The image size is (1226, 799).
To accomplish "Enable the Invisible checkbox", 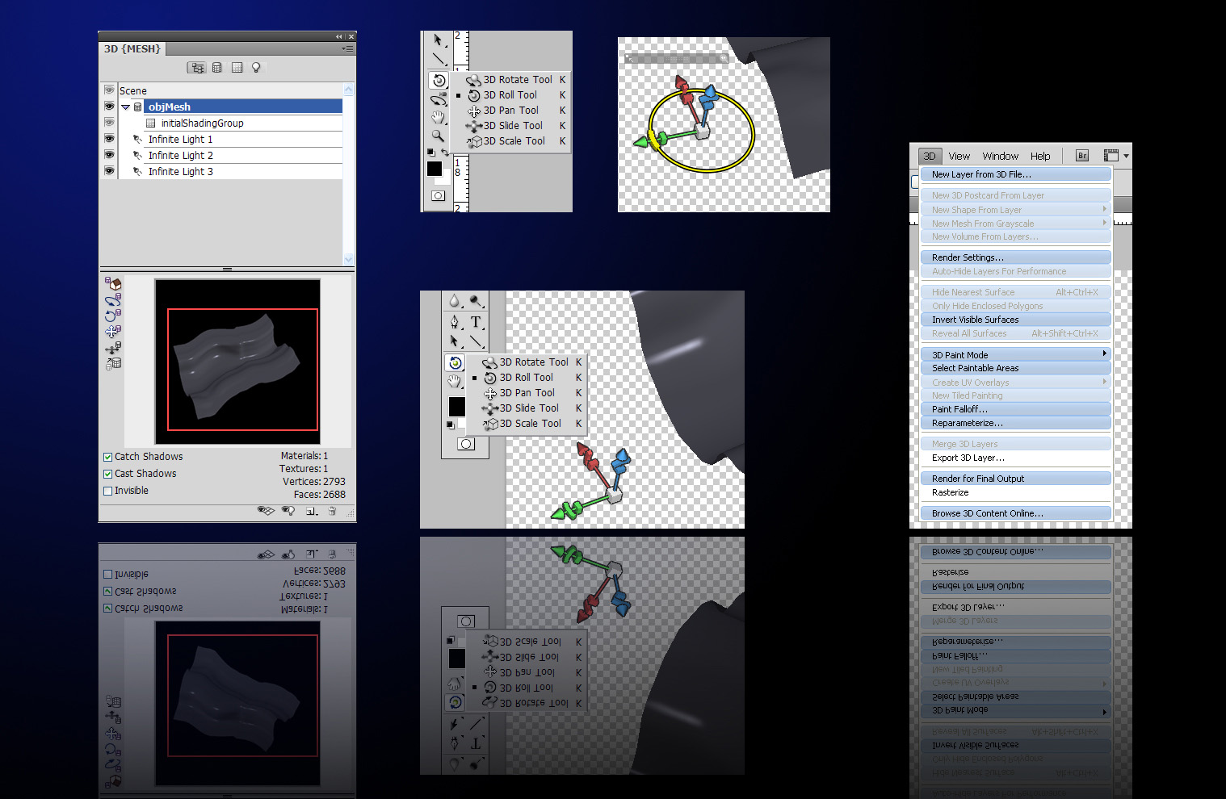I will point(108,491).
